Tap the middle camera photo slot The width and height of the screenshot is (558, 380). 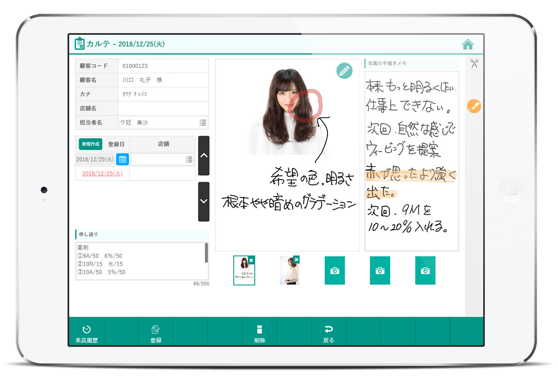pyautogui.click(x=380, y=270)
